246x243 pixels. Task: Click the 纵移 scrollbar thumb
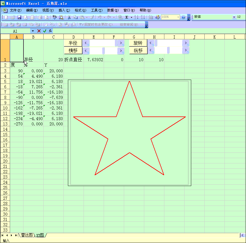[x=168, y=51]
